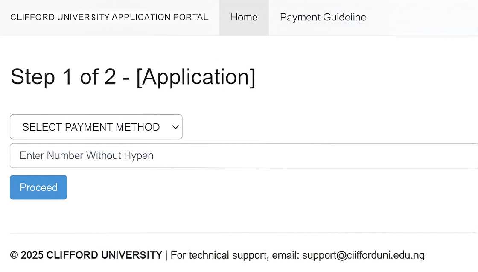
Task: Click the word PORTAL in the header title
Action: tap(191, 17)
